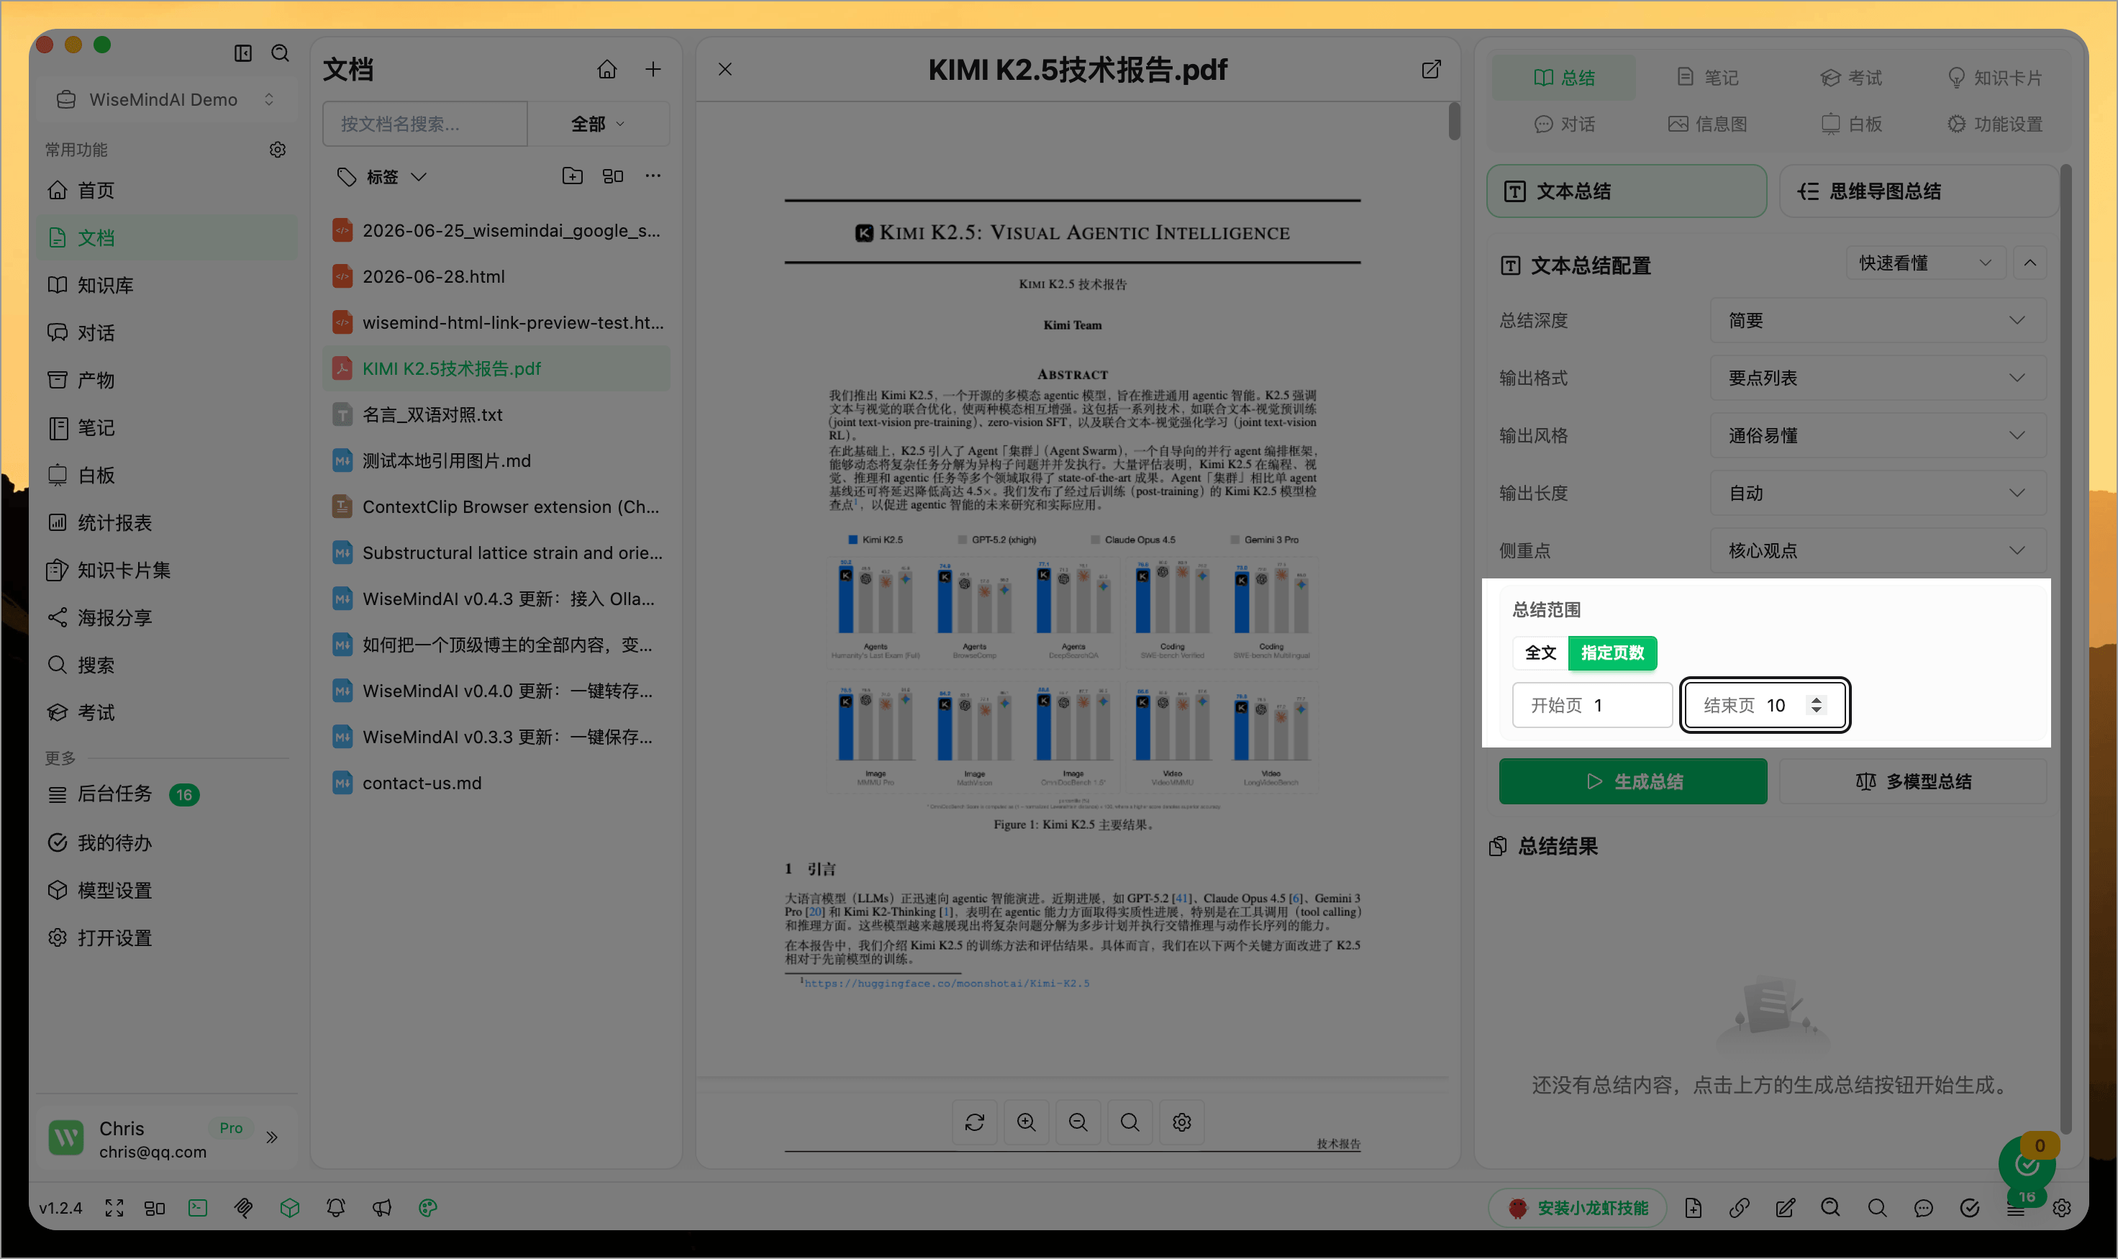Open announcements megaphone in status bar
Screen dimensions: 2118x1259
[382, 1208]
